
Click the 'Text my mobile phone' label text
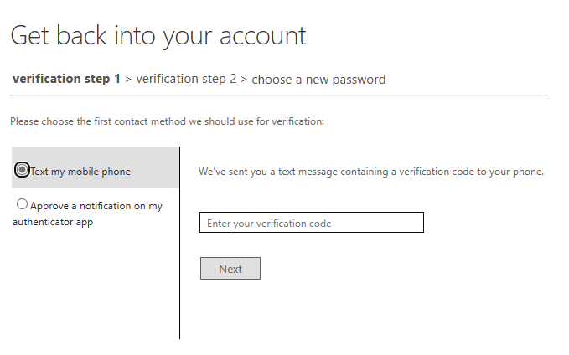[x=80, y=172]
